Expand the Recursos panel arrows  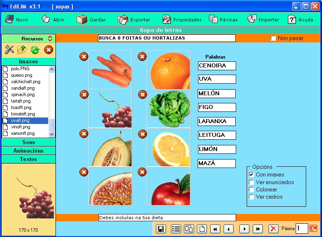[x=50, y=39]
